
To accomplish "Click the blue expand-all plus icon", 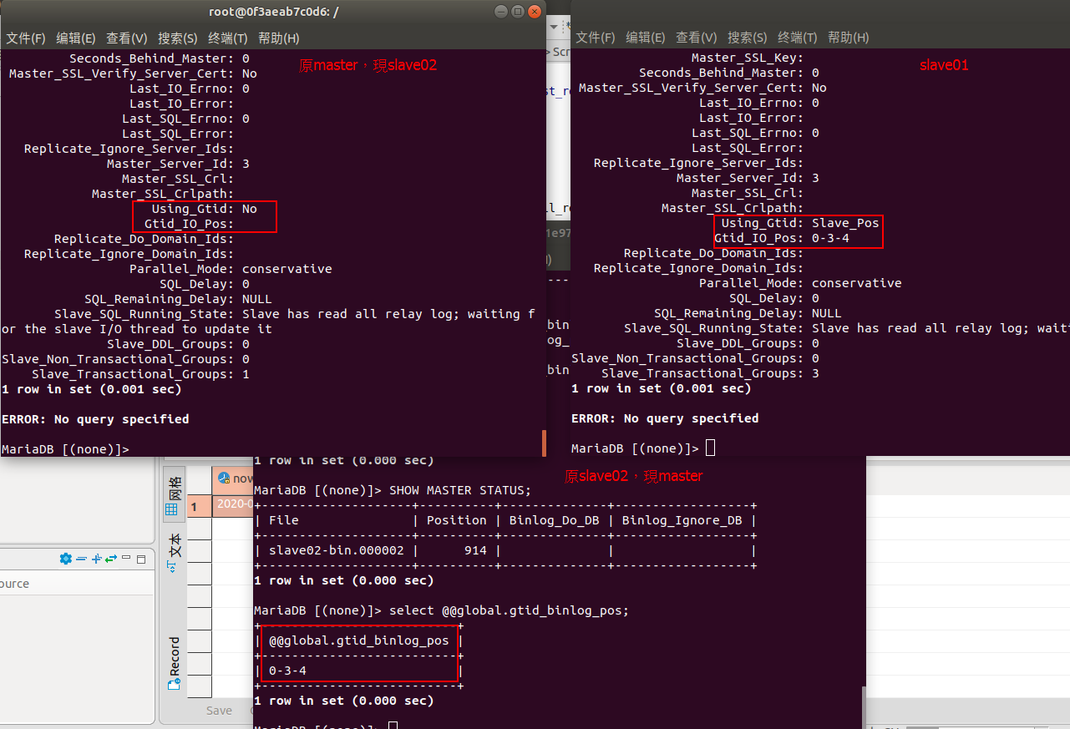I will (96, 559).
